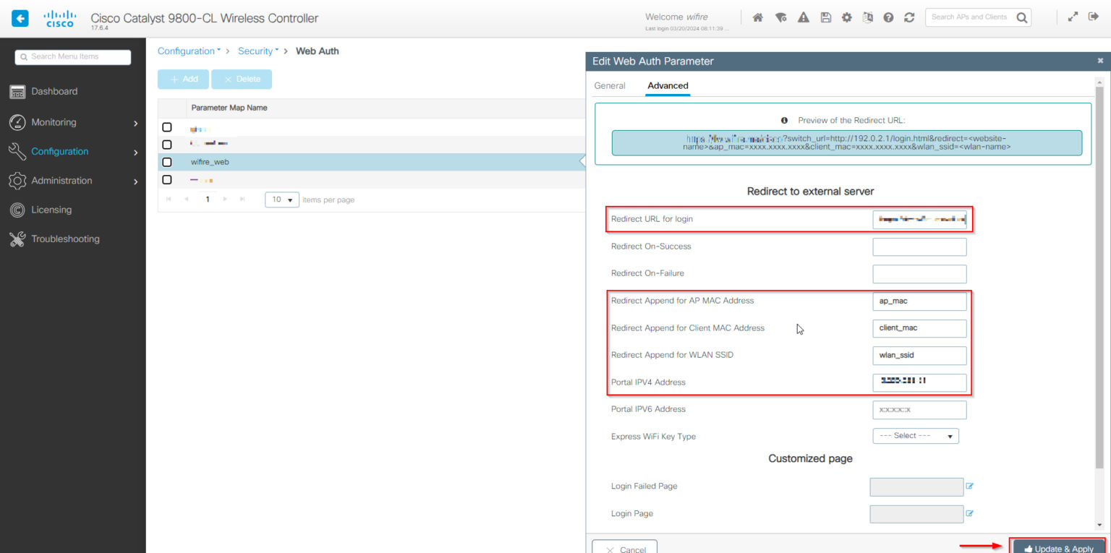This screenshot has height=553, width=1111.
Task: Open the items per page dropdown
Action: coord(281,199)
